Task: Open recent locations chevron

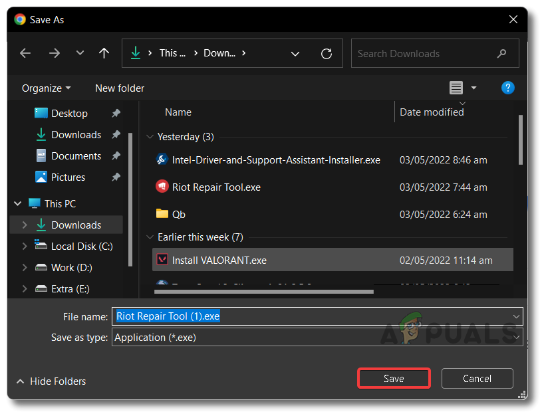Action: 80,53
